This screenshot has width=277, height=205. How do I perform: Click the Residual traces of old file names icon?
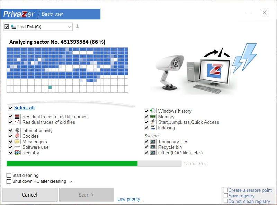tap(17, 117)
